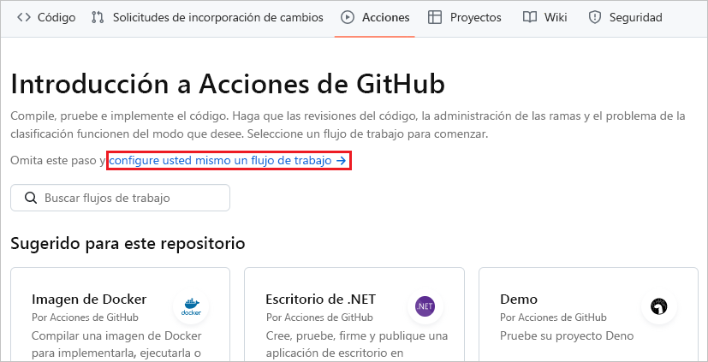Click 'Por Acciones de GitHub' under Demo

pos(553,317)
